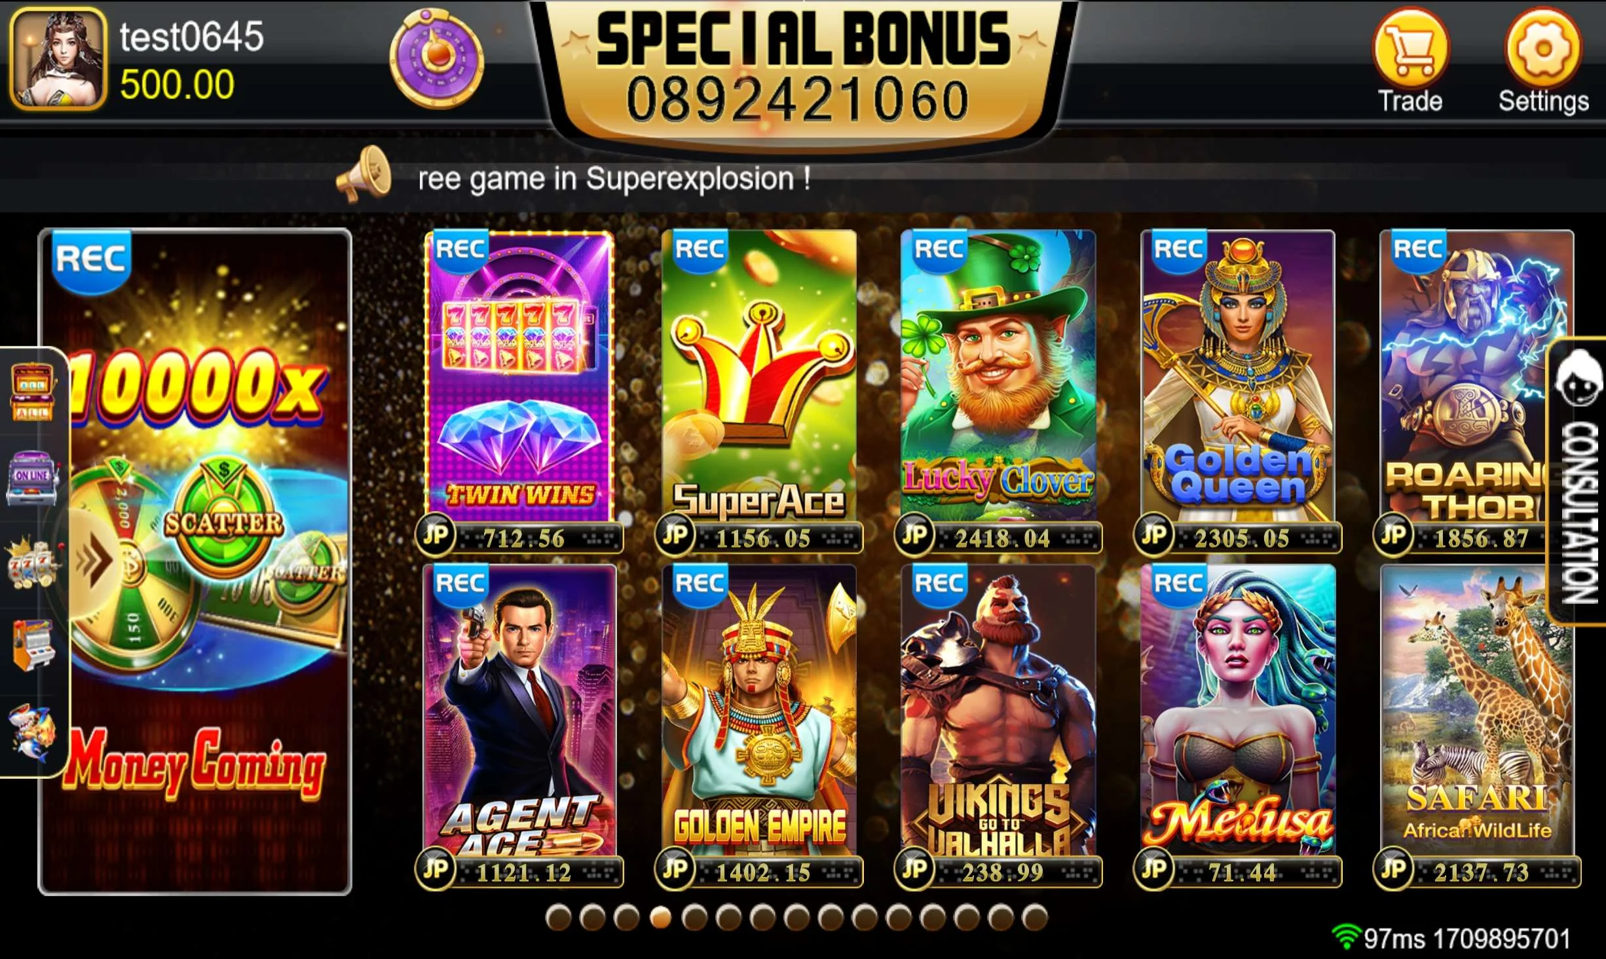Open the Consultation side tab
The image size is (1606, 959).
point(1578,481)
